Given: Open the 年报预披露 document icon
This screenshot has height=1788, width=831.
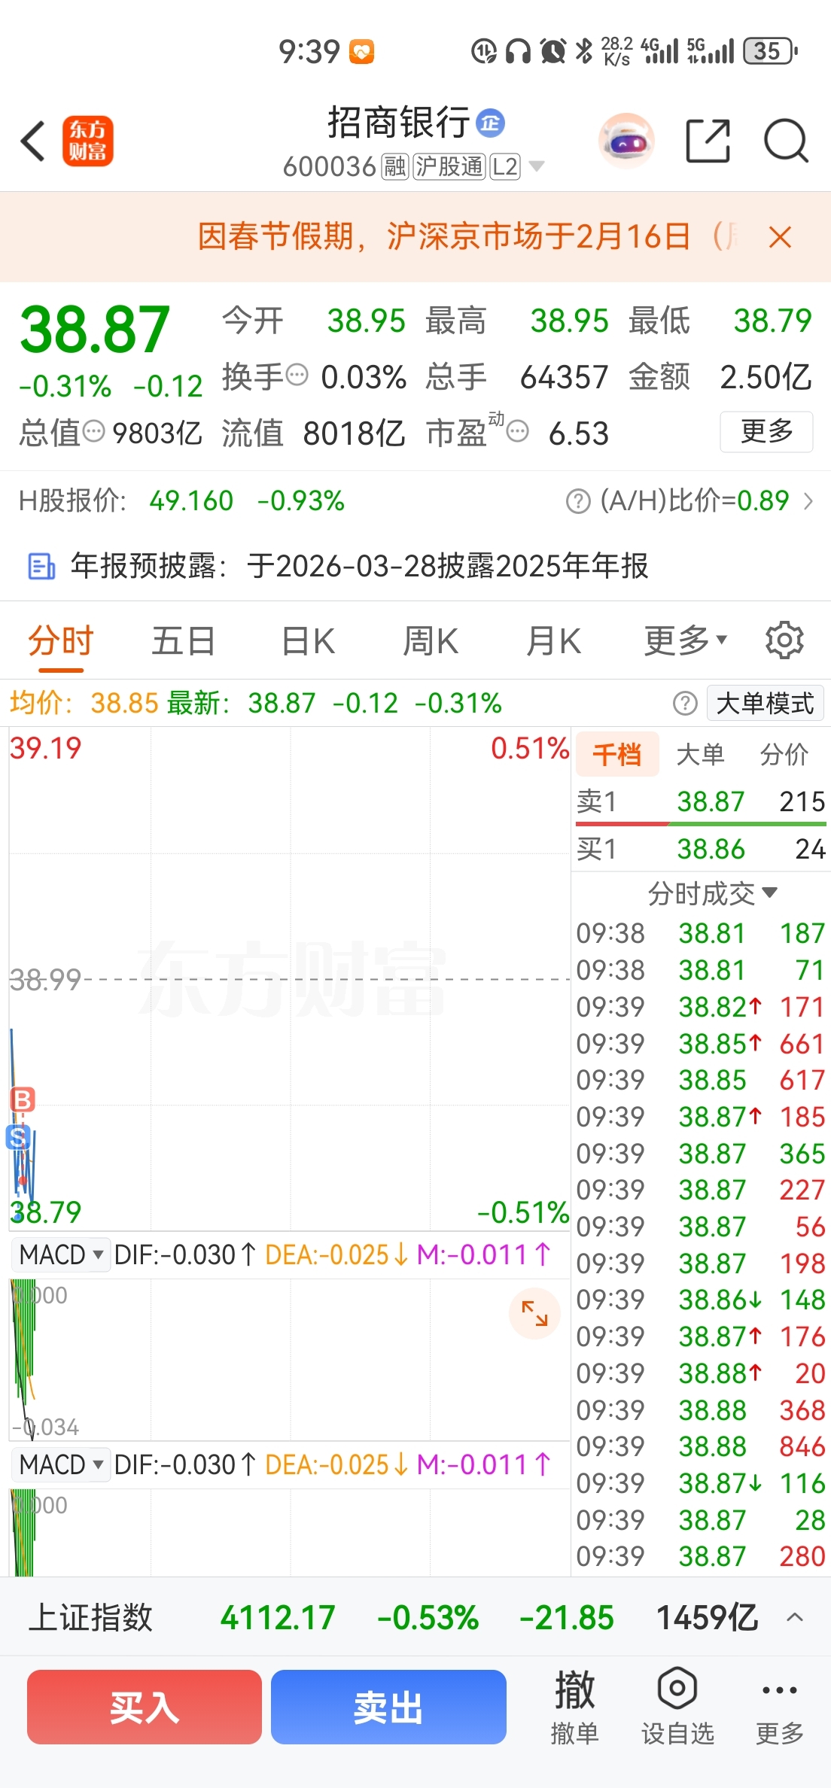Looking at the screenshot, I should click(41, 566).
